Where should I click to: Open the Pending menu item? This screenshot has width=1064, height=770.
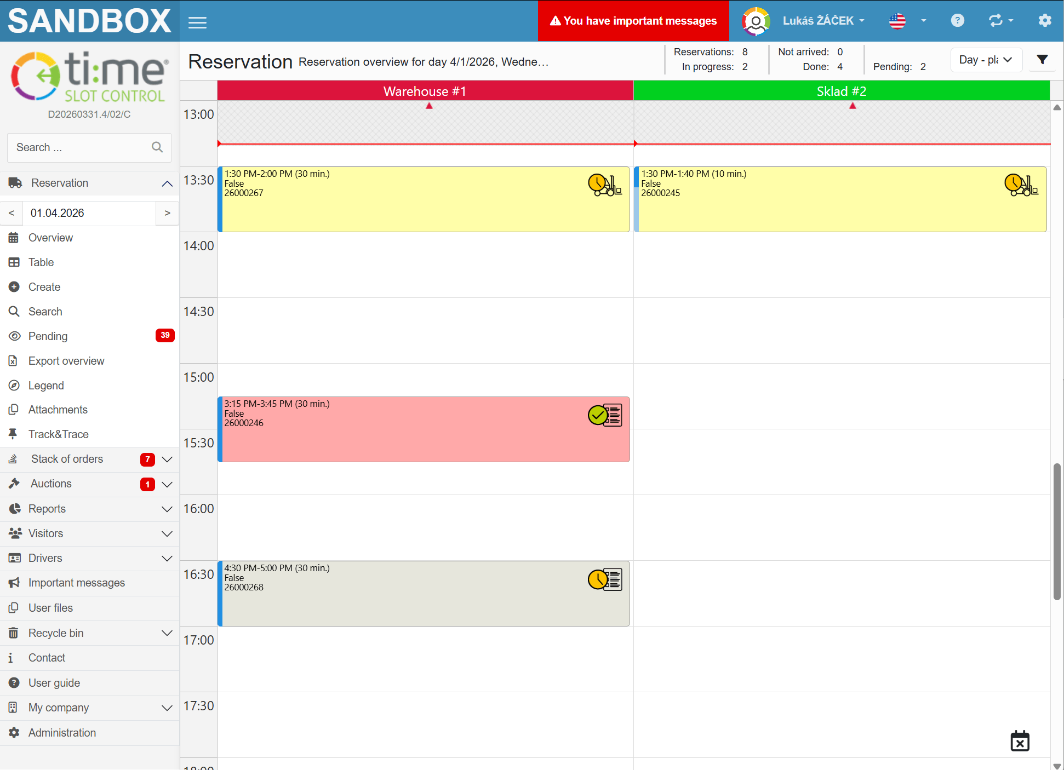point(48,336)
